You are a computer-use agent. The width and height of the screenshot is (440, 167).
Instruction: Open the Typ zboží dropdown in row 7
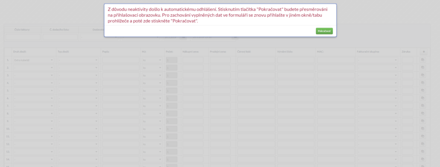[78, 106]
